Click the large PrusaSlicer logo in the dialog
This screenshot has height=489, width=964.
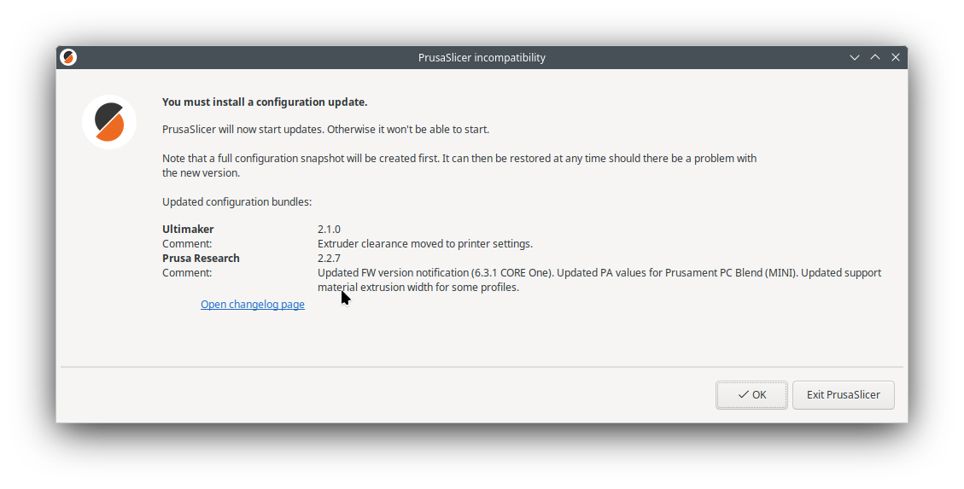109,122
